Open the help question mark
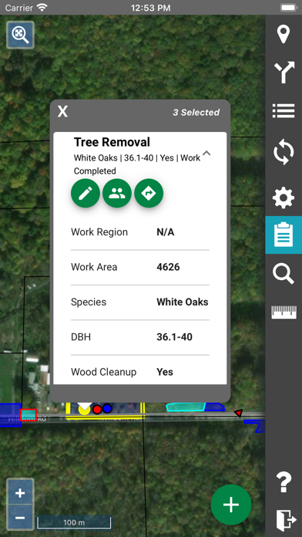302x537 pixels. click(x=284, y=482)
